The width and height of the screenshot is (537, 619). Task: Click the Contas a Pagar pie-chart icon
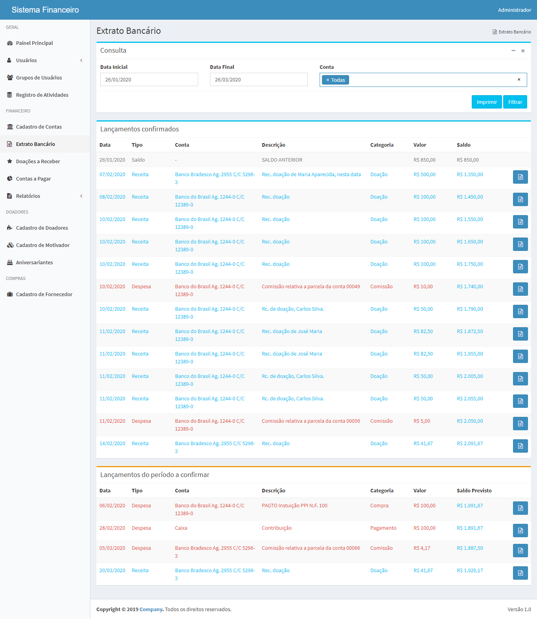pos(10,179)
